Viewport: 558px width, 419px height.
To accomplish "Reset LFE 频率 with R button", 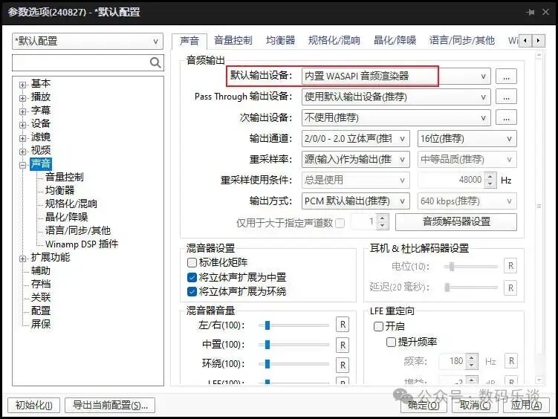I will 511,361.
